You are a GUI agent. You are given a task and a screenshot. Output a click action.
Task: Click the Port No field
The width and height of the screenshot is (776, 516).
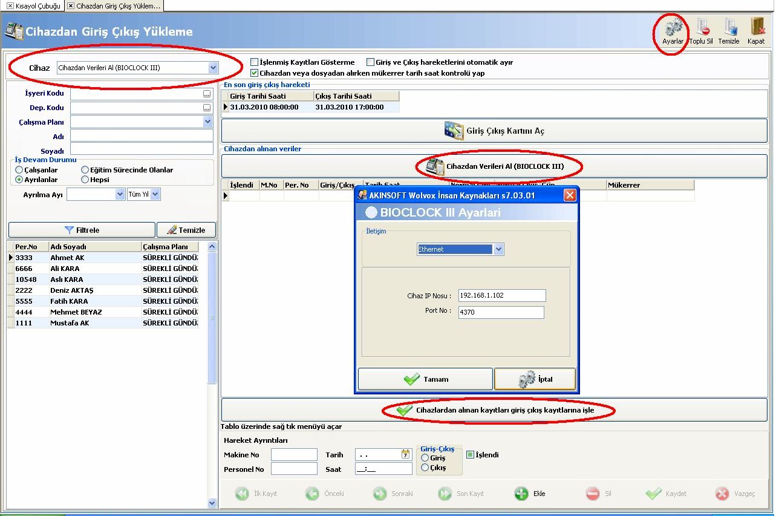click(x=501, y=312)
